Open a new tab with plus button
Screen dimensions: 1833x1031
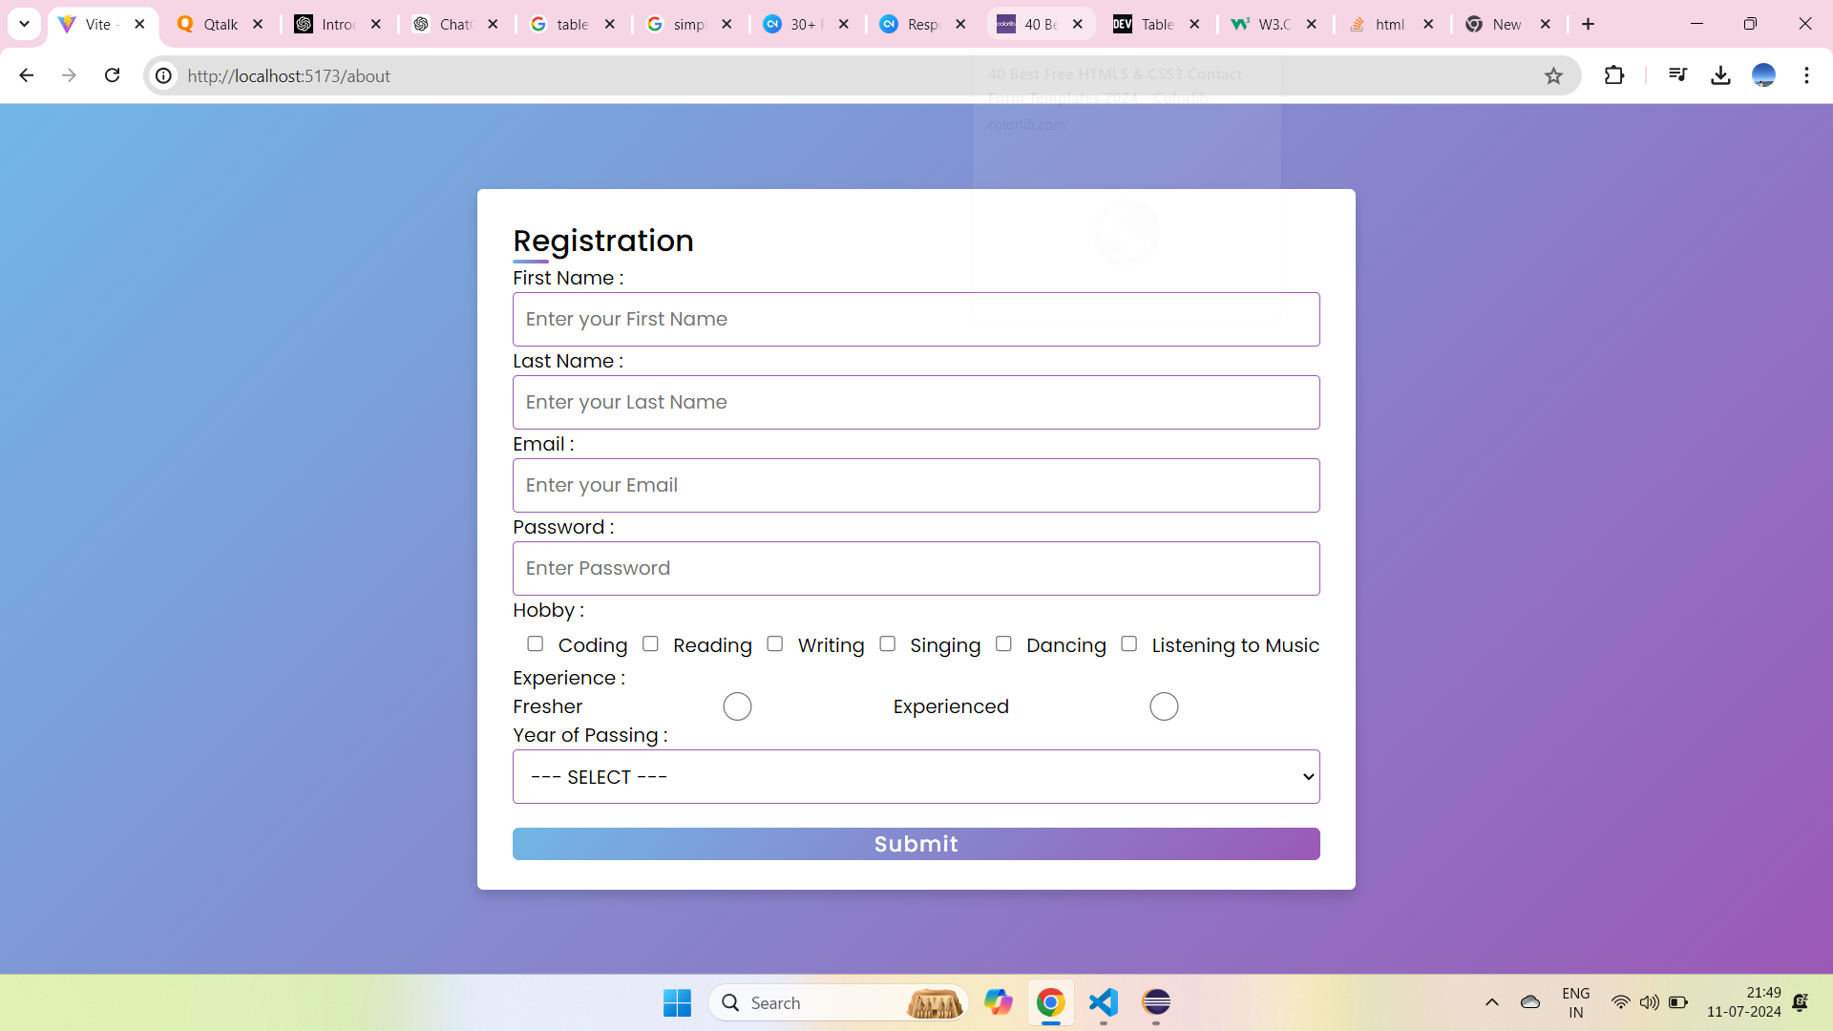point(1588,24)
